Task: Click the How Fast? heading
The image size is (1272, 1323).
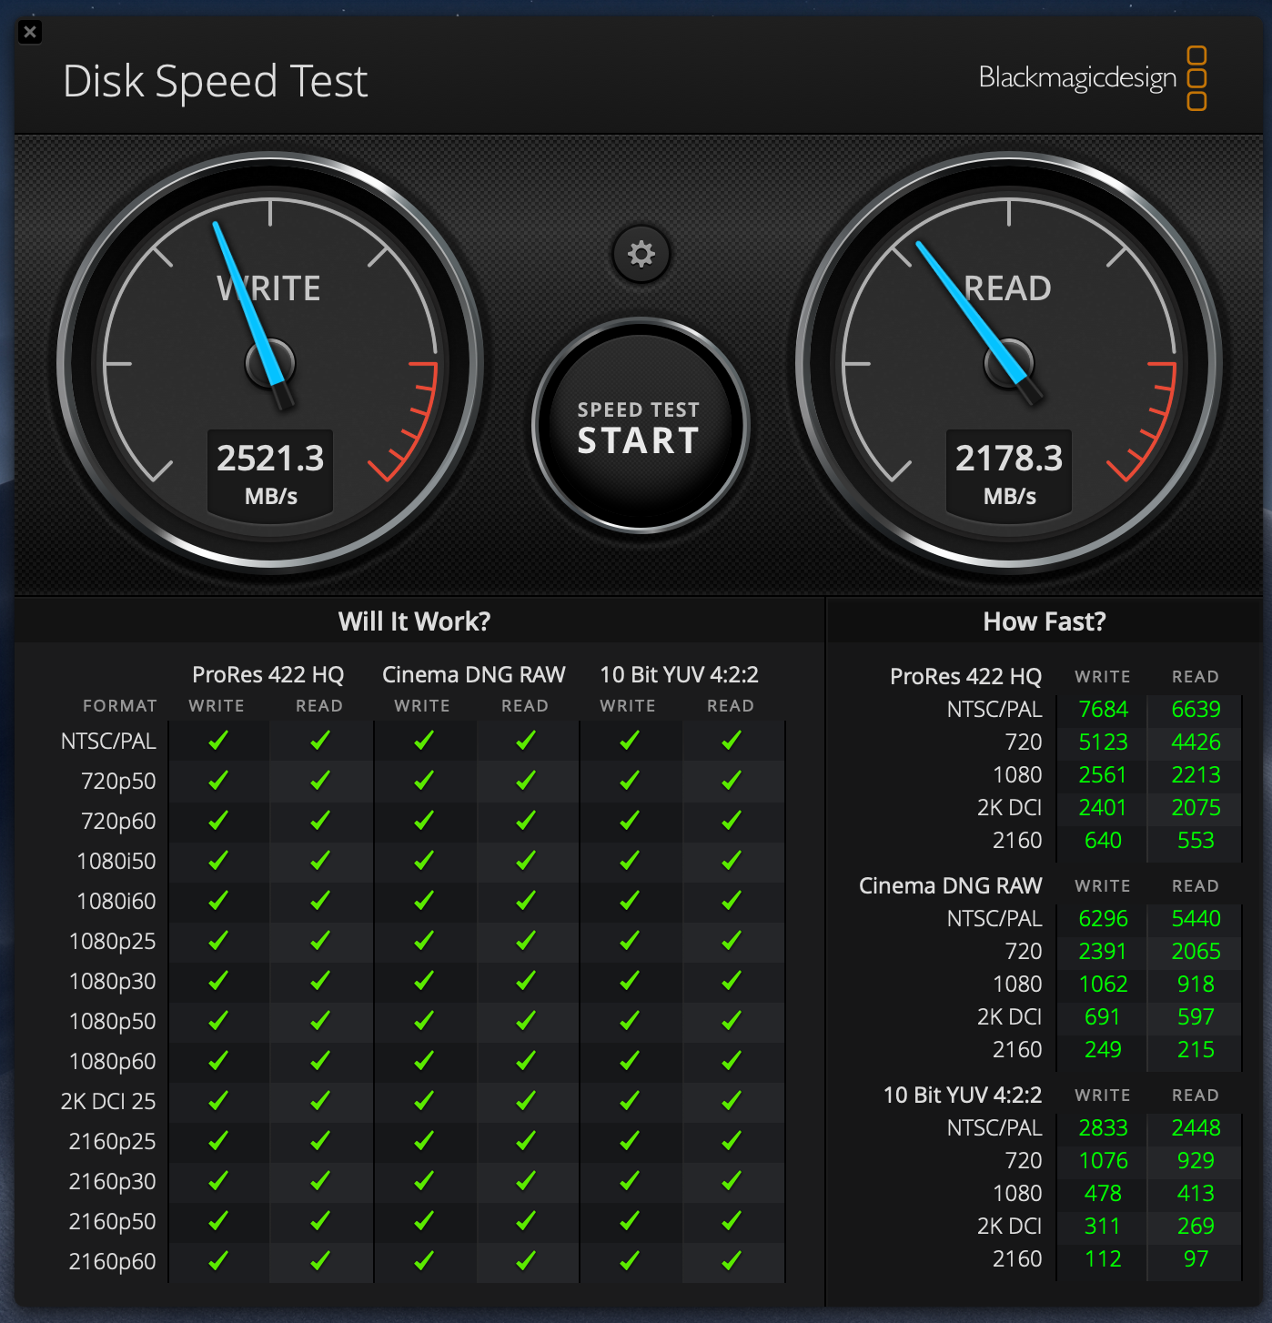Action: [x=1045, y=621]
